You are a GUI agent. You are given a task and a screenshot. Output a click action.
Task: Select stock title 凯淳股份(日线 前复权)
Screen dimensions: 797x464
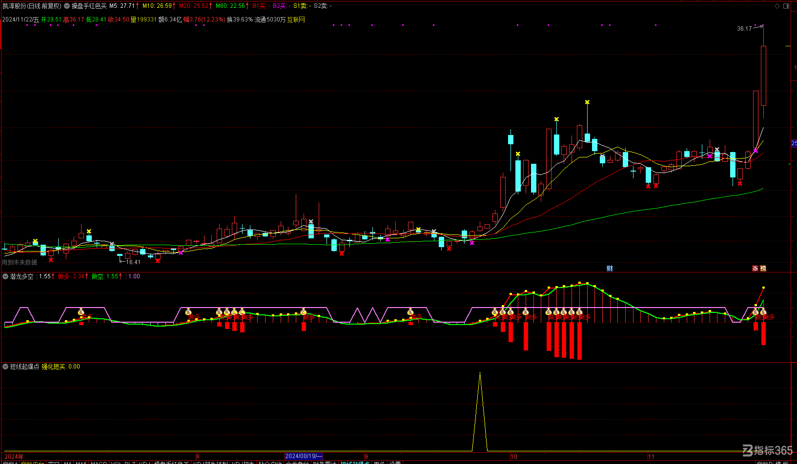click(x=32, y=6)
